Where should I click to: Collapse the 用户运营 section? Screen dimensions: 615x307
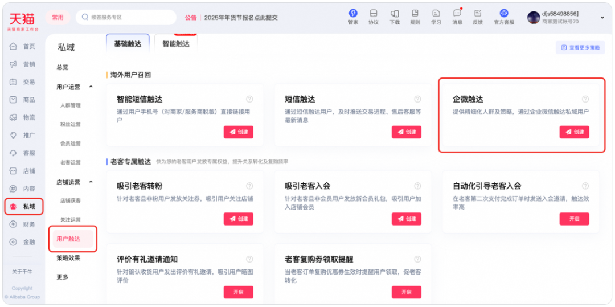(91, 87)
